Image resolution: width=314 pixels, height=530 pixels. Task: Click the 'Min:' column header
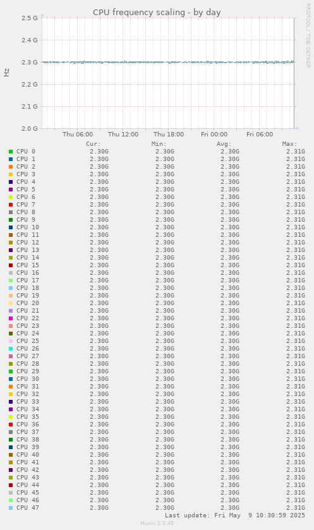tap(159, 144)
